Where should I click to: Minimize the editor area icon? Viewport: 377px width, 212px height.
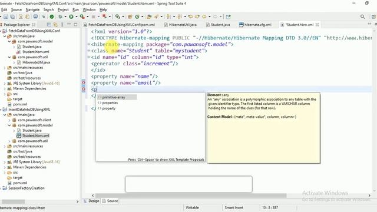tap(369, 24)
